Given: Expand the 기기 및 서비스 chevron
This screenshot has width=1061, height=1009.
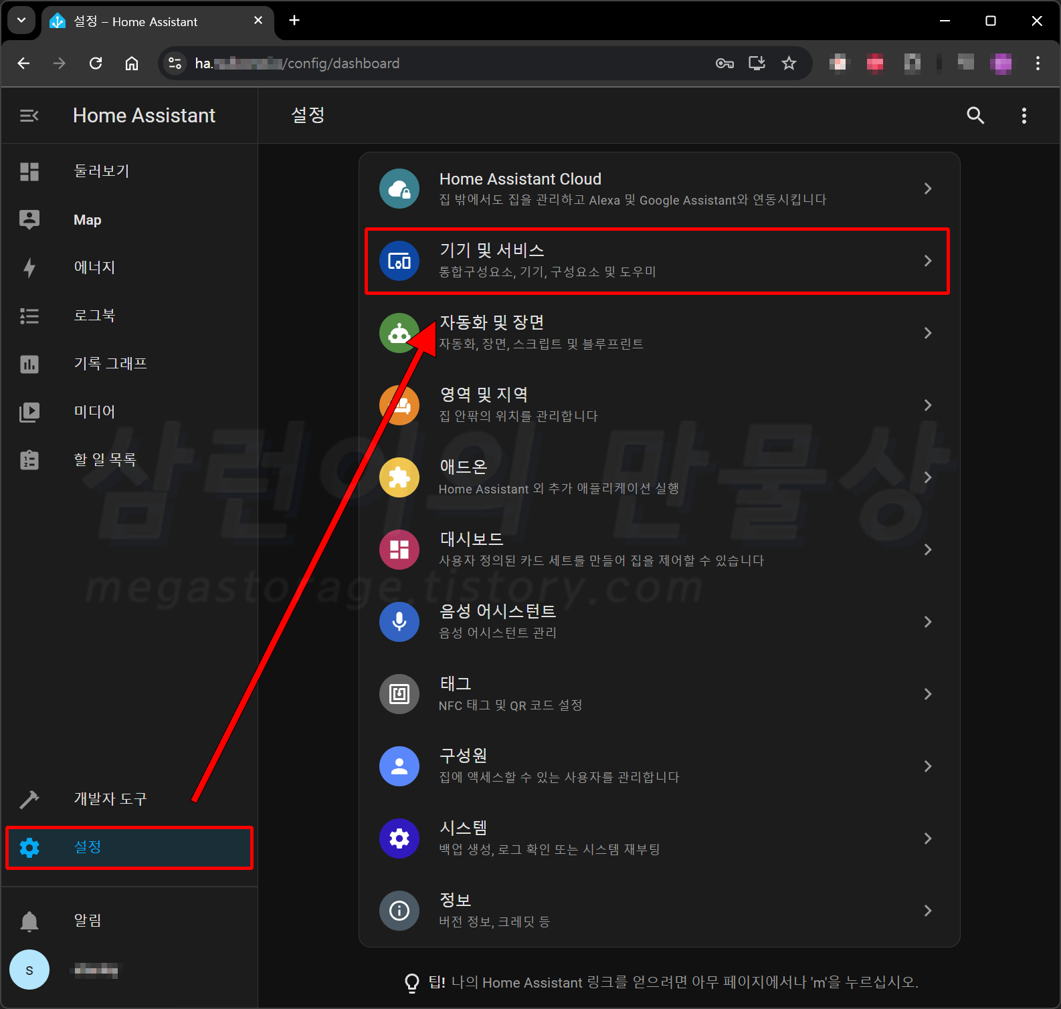Looking at the screenshot, I should 928,261.
